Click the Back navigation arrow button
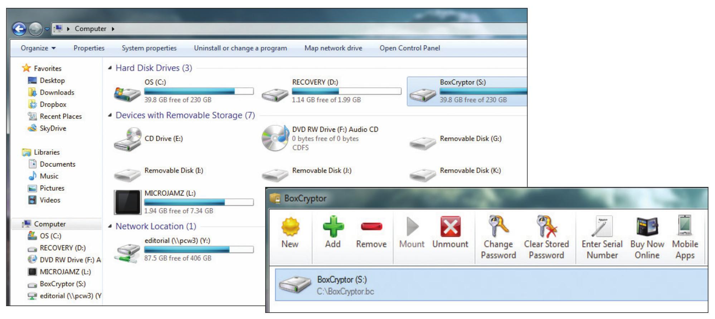Screen dimensions: 715x319 (19, 29)
